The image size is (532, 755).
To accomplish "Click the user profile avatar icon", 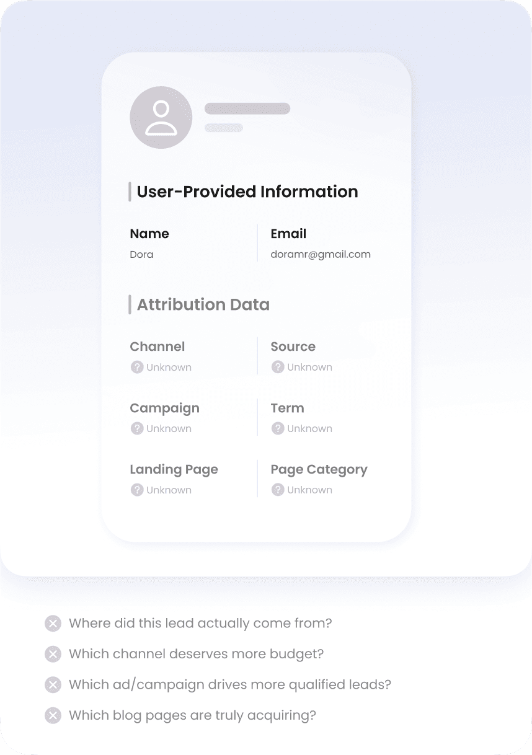I will coord(161,118).
